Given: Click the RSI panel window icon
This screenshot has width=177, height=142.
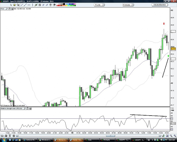Looking at the screenshot, I should pyautogui.click(x=27, y=108).
